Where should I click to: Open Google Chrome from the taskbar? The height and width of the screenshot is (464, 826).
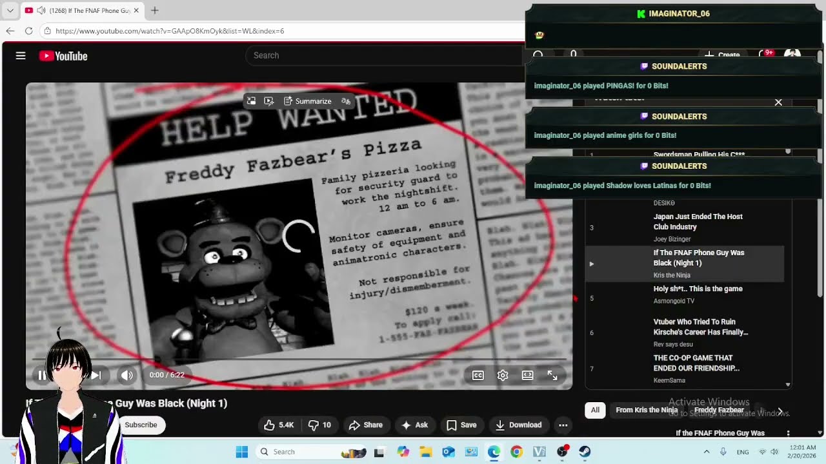[516, 452]
